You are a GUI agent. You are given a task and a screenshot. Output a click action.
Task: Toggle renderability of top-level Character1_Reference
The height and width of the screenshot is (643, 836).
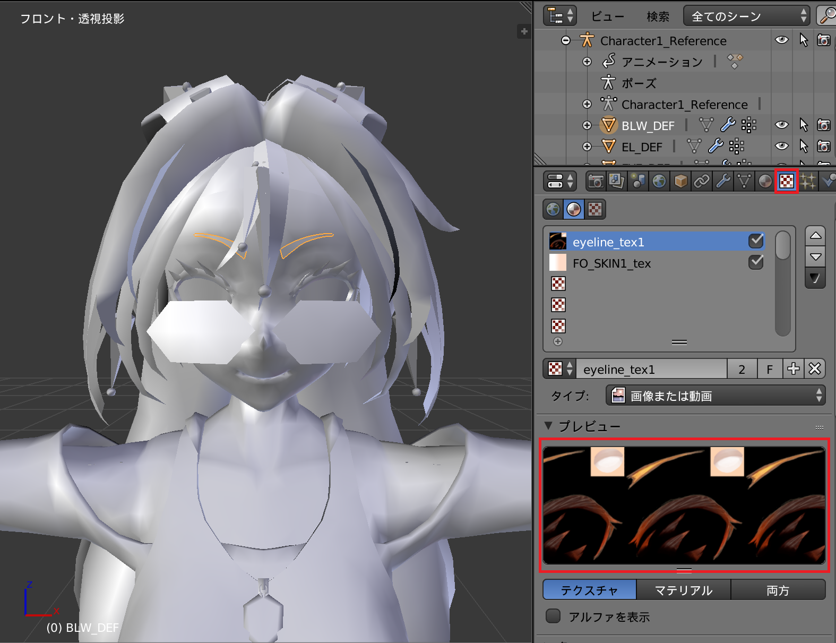point(824,40)
